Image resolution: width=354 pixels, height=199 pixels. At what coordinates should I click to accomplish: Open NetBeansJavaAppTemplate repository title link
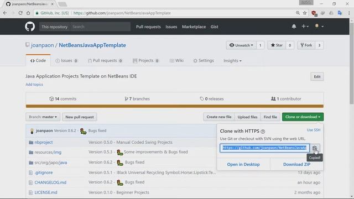92,45
